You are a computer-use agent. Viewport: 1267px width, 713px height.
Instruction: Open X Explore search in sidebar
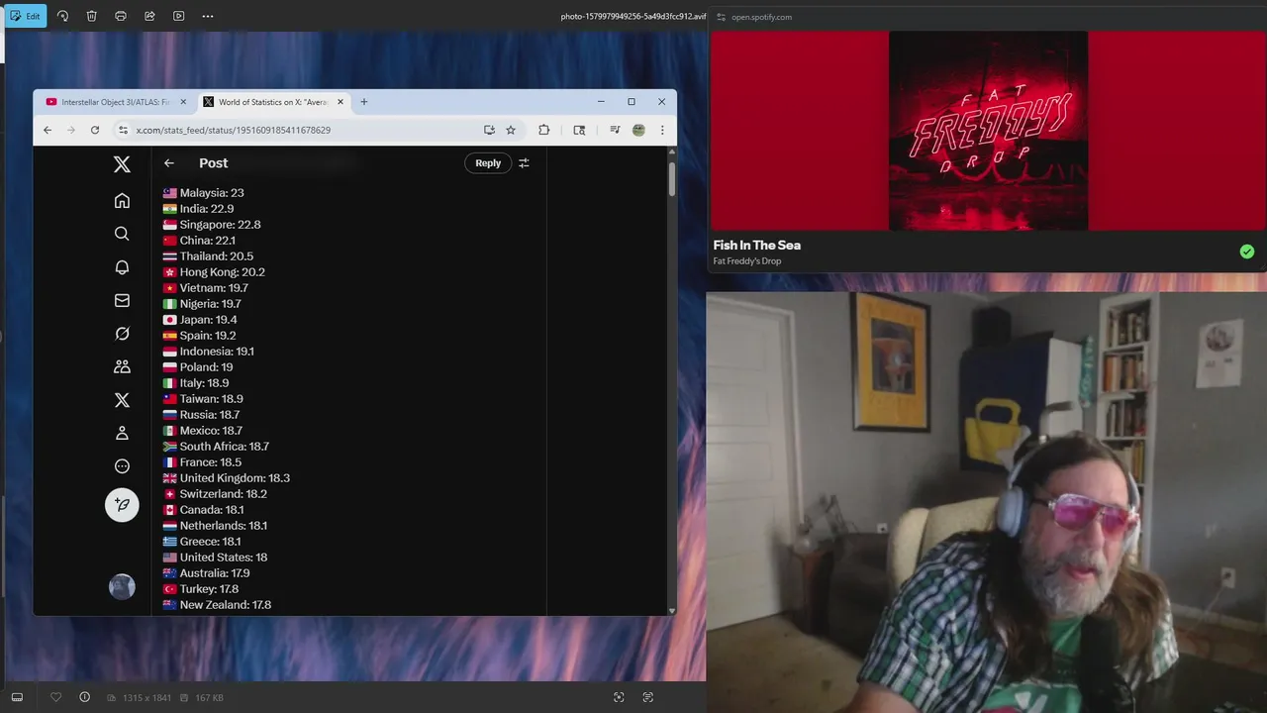(122, 234)
